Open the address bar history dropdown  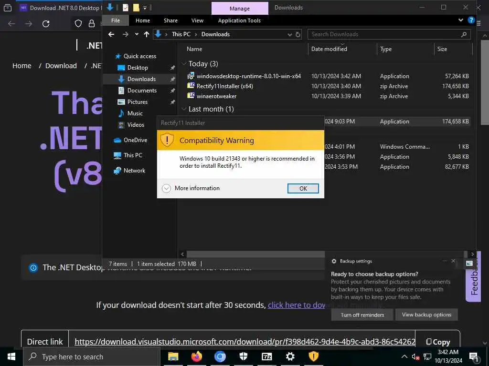(x=290, y=34)
